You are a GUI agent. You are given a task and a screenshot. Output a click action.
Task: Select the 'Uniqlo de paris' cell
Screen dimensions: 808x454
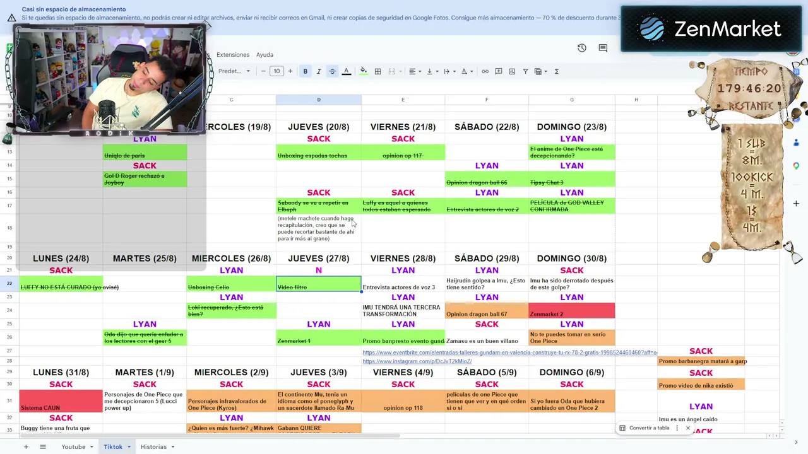145,152
